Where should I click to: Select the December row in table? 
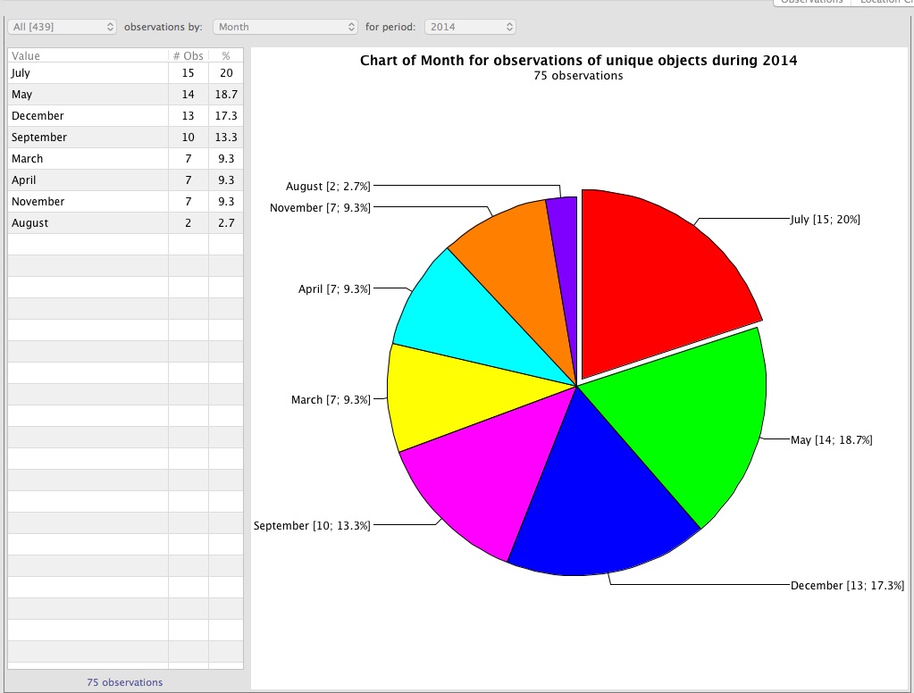click(88, 116)
